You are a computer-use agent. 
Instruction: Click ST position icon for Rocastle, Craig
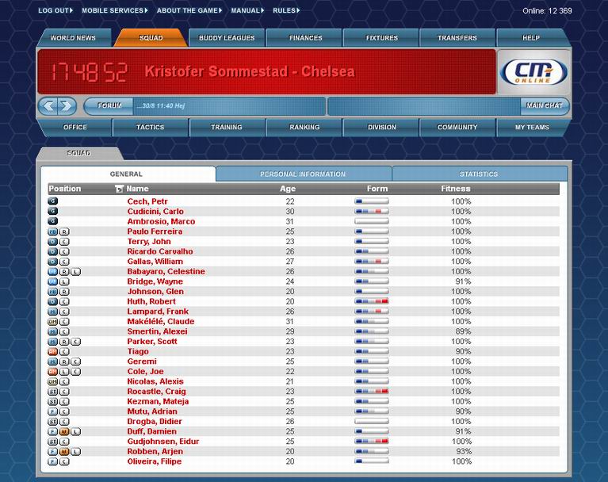pyautogui.click(x=53, y=392)
